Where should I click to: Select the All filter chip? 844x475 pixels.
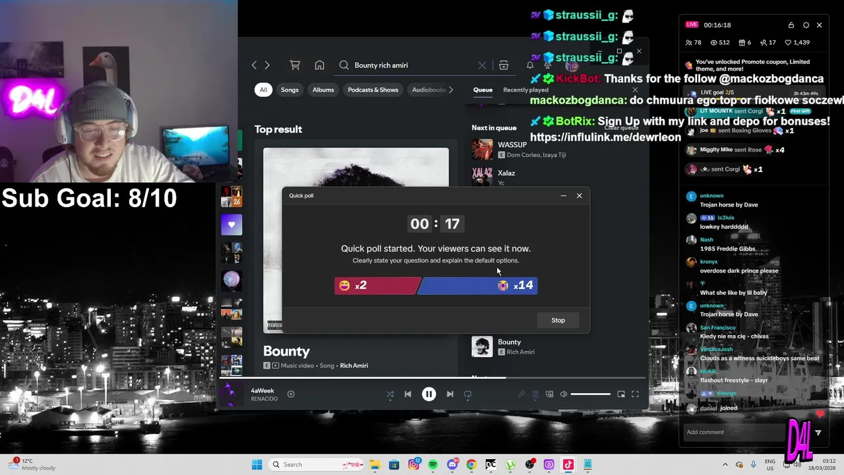pos(263,90)
